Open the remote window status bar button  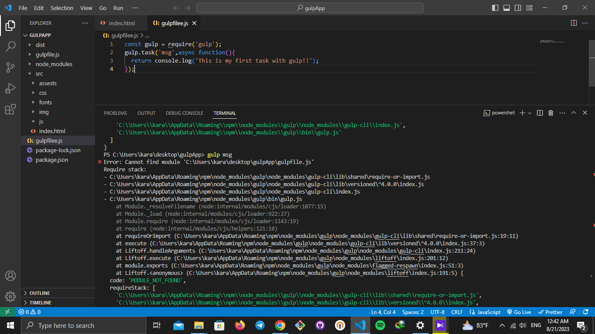pyautogui.click(x=7, y=312)
